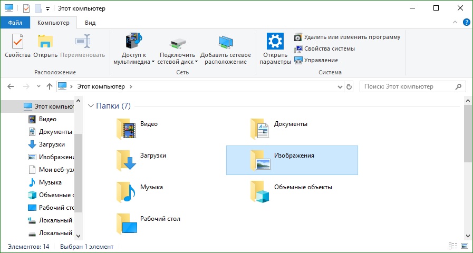
Task: Open the help question mark icon
Action: (466, 23)
